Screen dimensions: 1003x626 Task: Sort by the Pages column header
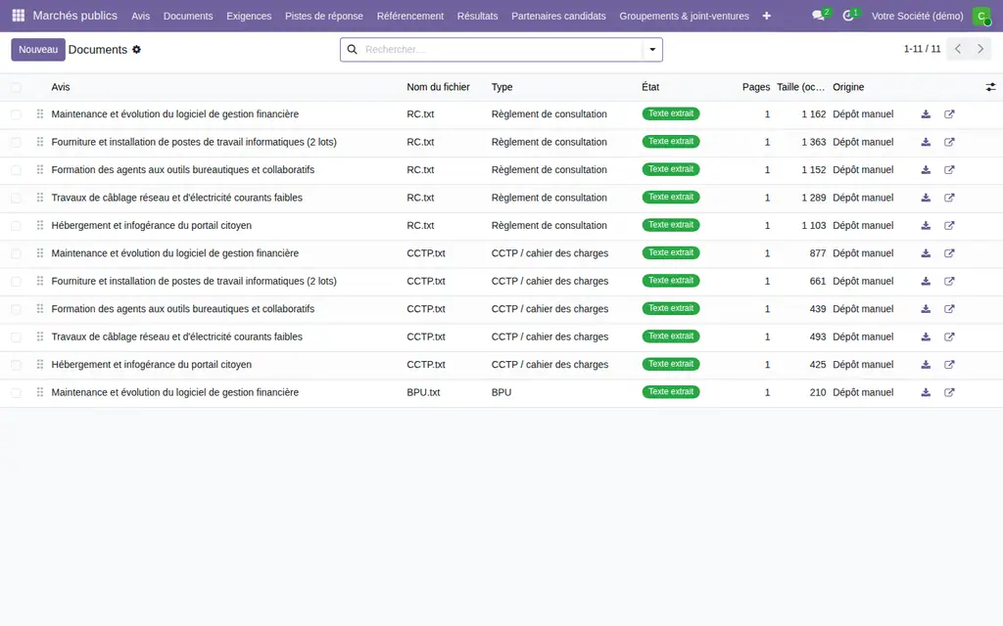pos(755,87)
